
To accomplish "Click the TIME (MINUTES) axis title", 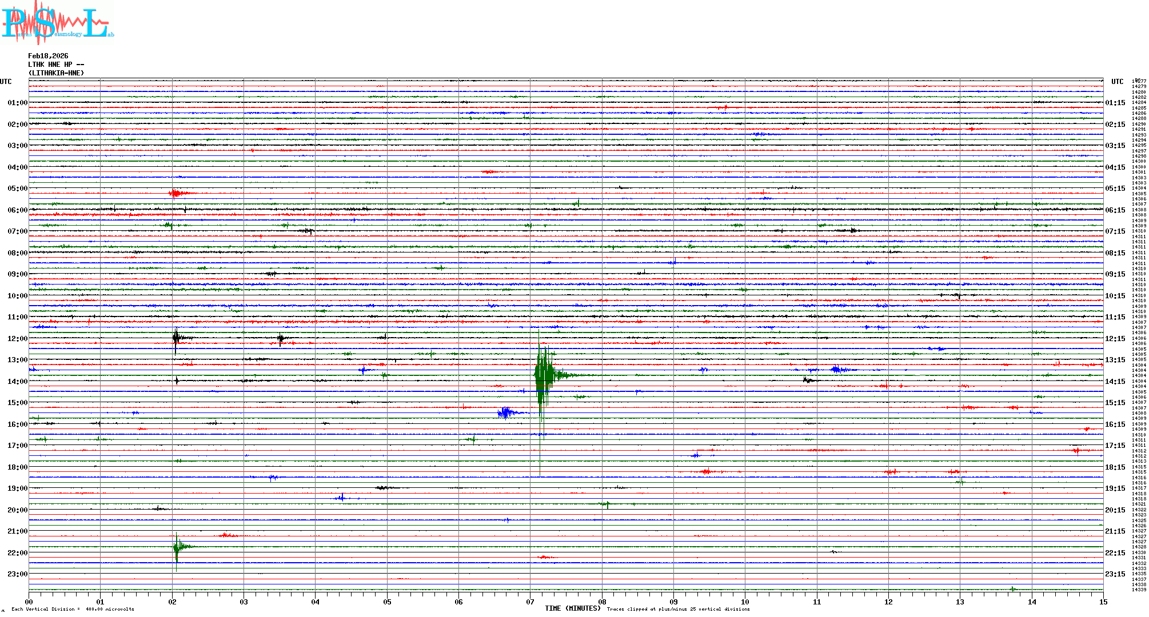I will 572,608.
